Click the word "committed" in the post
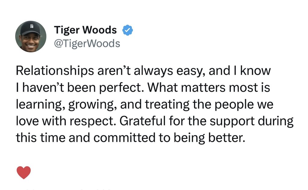This screenshot has width=308, height=190. 124,137
